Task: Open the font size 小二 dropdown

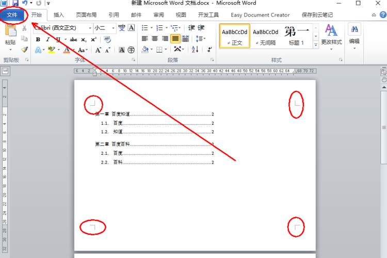Action: click(114, 28)
